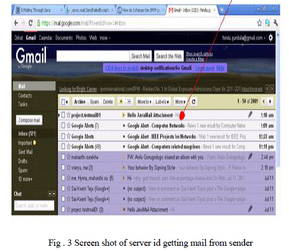289x251 pixels.
Task: Open account dropdown next to email address
Action: click(x=264, y=38)
